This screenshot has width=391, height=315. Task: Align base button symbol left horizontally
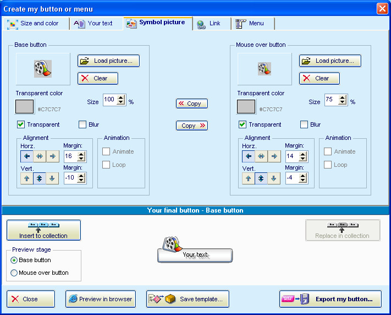pos(27,156)
